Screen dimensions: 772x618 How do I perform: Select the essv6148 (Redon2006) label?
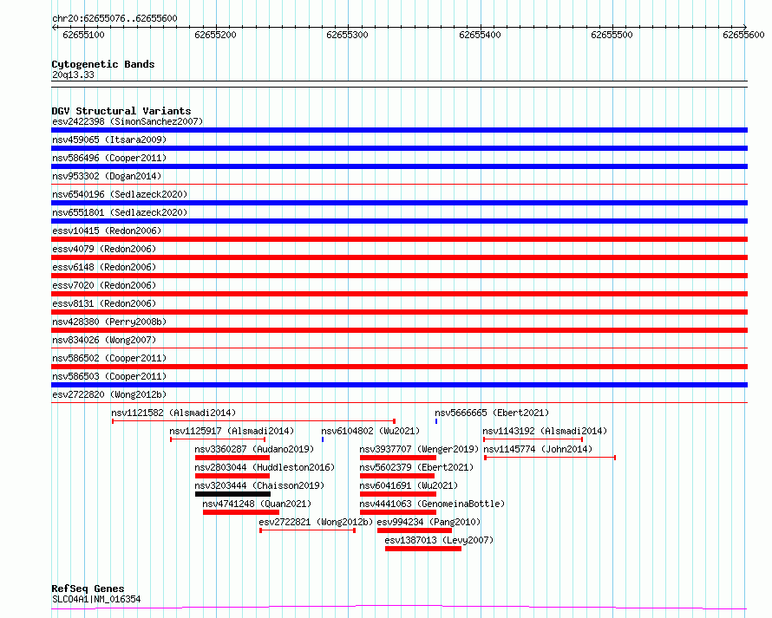pyautogui.click(x=104, y=267)
